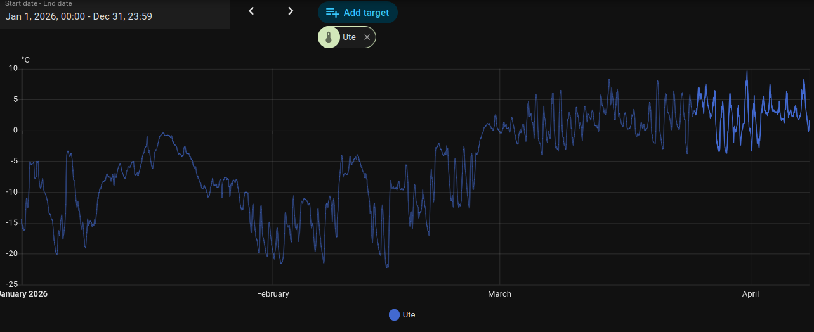
Task: Click the blue Ute legend color dot
Action: [394, 315]
